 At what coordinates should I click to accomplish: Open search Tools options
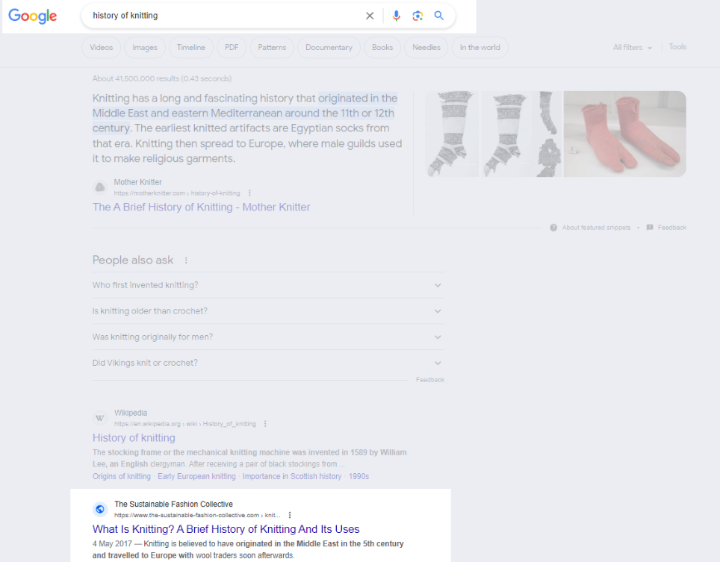677,47
